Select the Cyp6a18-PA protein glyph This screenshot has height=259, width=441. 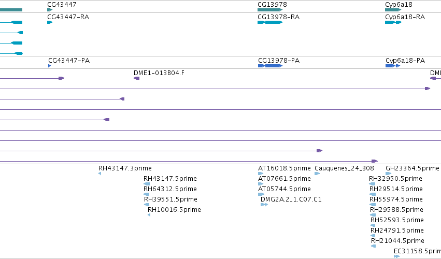pyautogui.click(x=393, y=66)
